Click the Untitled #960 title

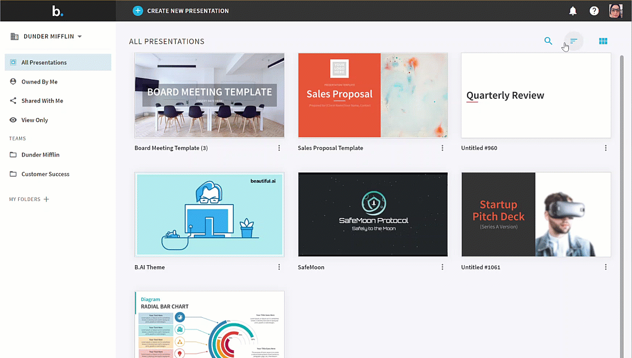479,148
